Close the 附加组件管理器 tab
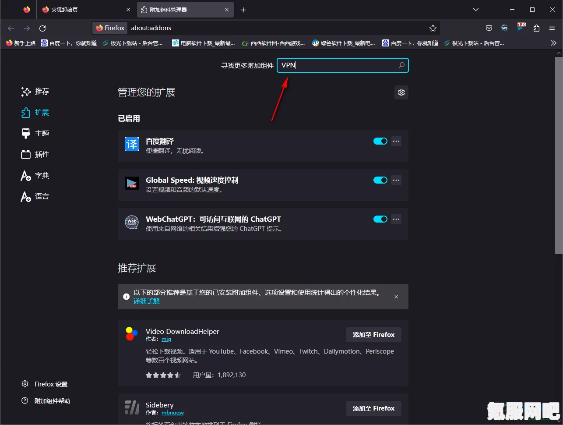563x425 pixels. [x=227, y=10]
